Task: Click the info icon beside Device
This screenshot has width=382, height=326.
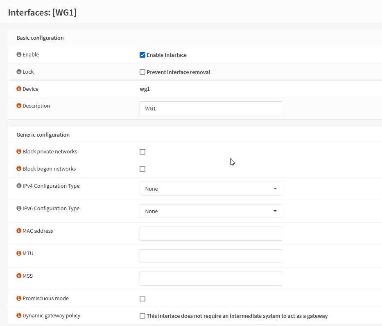Action: [18, 89]
